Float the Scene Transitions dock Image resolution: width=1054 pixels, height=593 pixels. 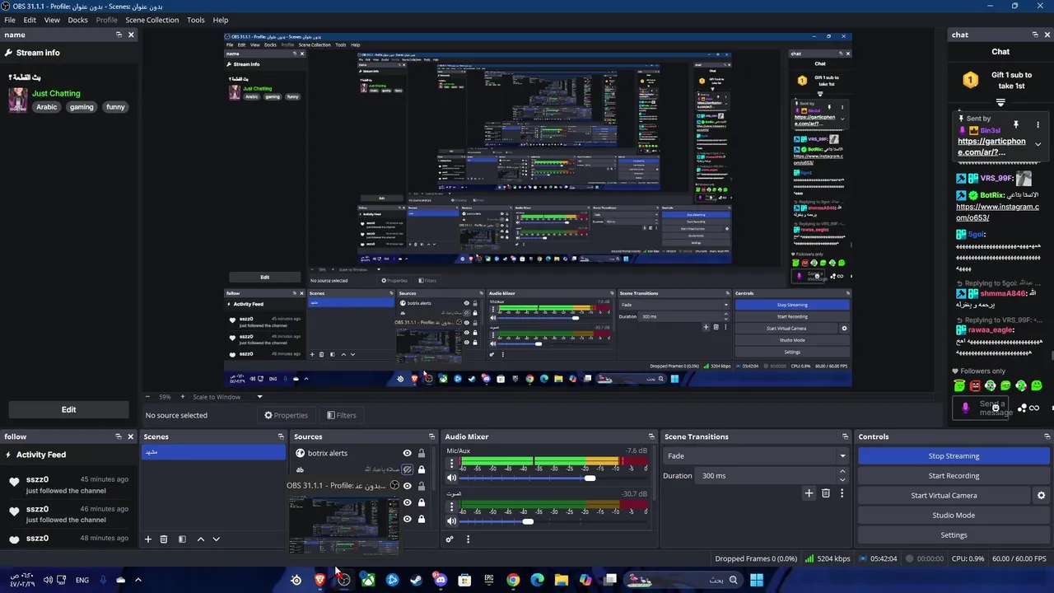[845, 437]
